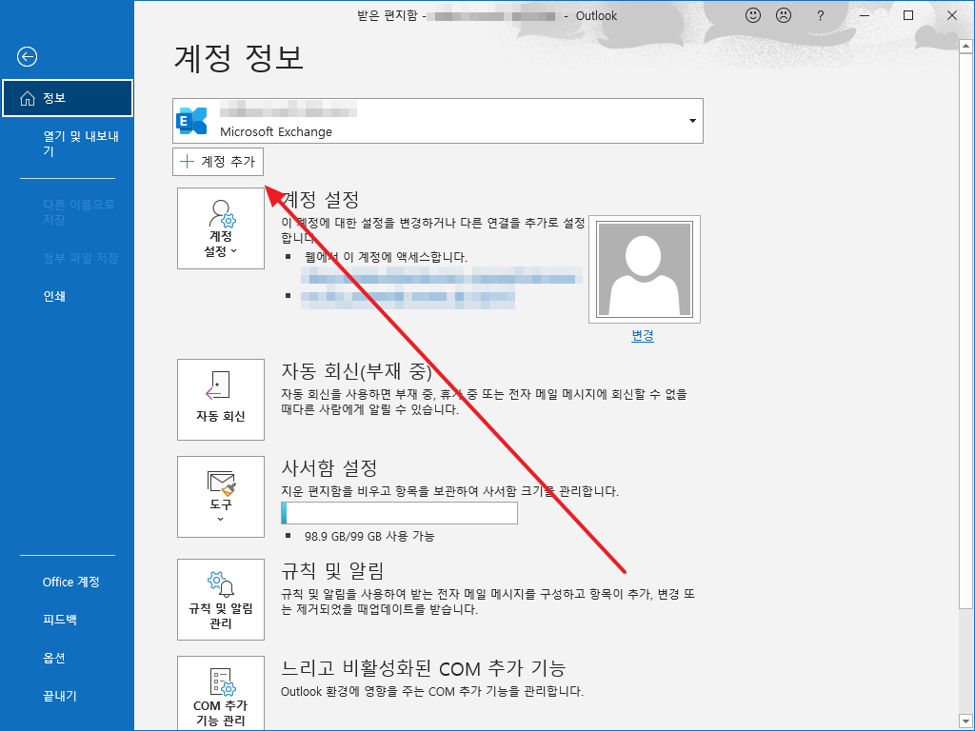Click the 변경 link under photo

click(643, 336)
